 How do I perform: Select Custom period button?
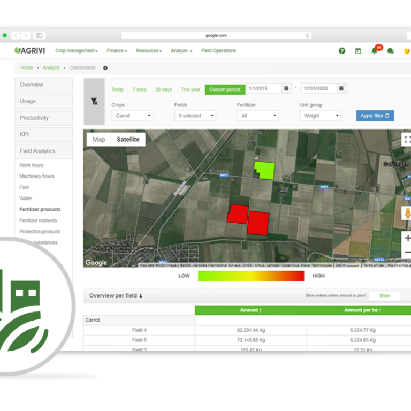point(225,89)
